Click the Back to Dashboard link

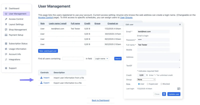pyautogui.click(x=100, y=100)
